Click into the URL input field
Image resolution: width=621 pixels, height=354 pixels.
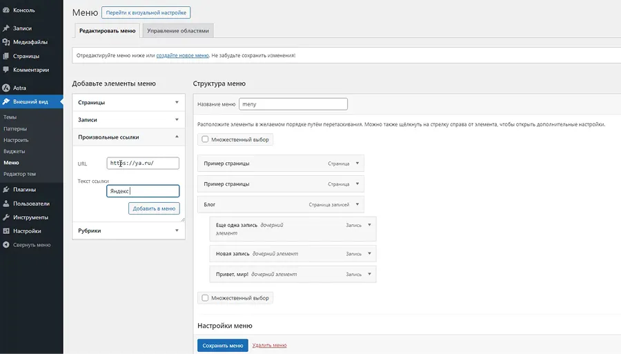coord(143,163)
